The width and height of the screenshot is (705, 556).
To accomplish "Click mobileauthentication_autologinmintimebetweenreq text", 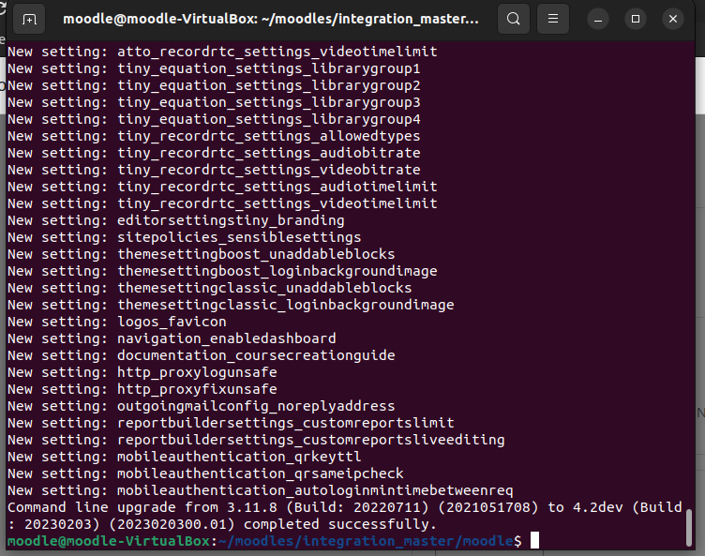I will pos(315,490).
